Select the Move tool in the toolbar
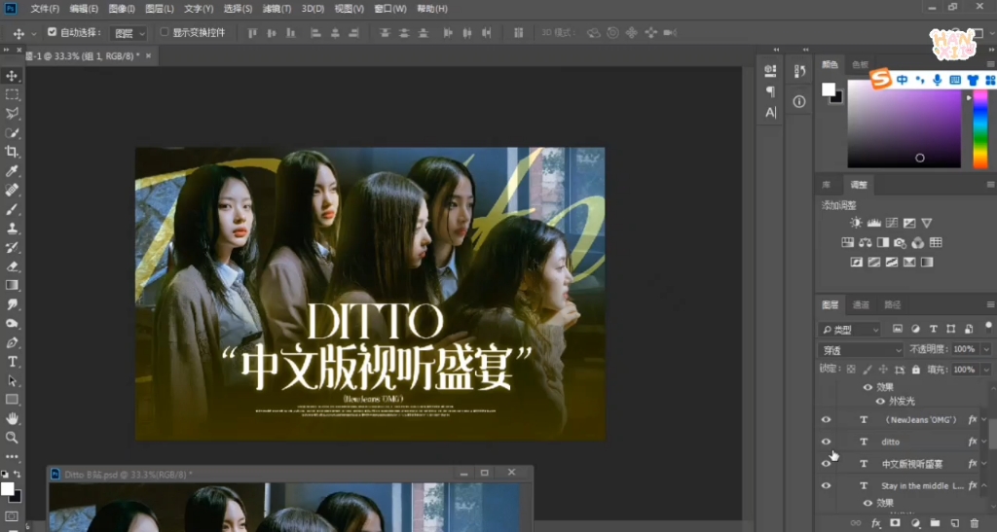This screenshot has width=997, height=532. 12,76
